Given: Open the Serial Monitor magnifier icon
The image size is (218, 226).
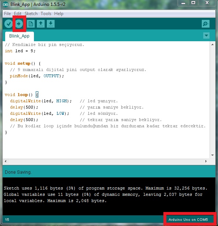Looking at the screenshot, I should pyautogui.click(x=205, y=24).
